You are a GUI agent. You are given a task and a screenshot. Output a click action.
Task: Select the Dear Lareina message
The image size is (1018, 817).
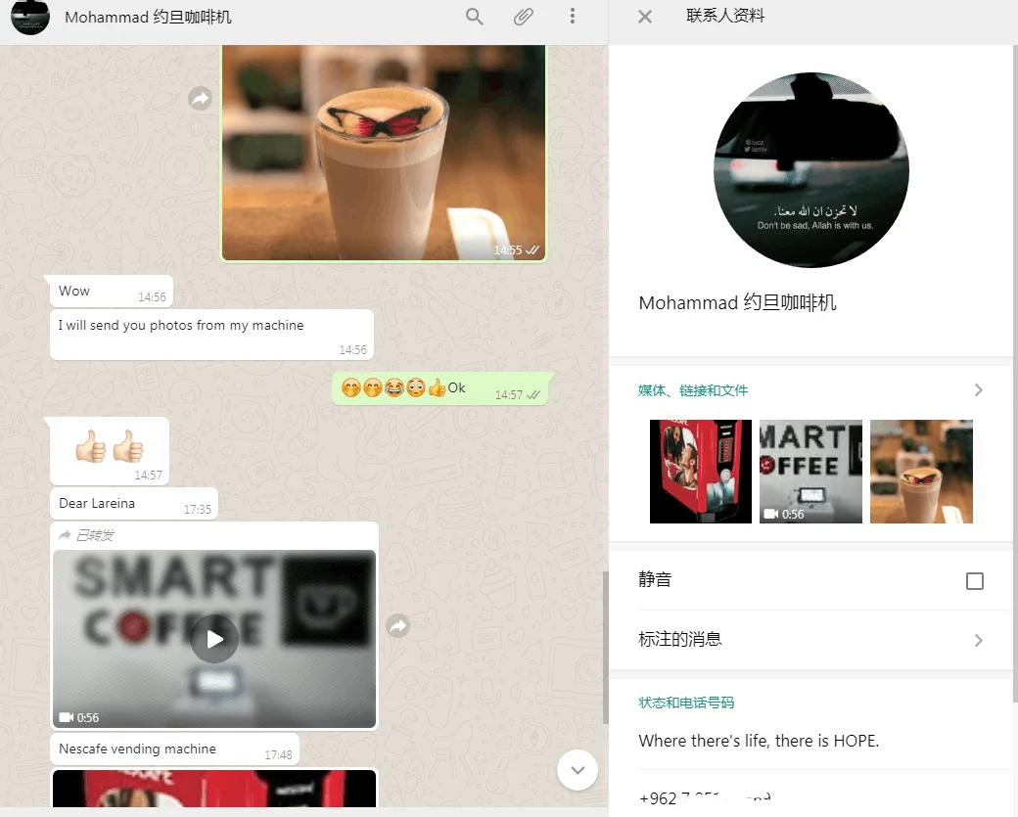(134, 504)
